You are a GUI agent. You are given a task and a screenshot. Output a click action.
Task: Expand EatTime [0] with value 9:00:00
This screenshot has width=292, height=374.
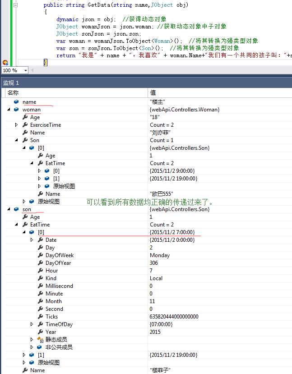[x=39, y=171]
